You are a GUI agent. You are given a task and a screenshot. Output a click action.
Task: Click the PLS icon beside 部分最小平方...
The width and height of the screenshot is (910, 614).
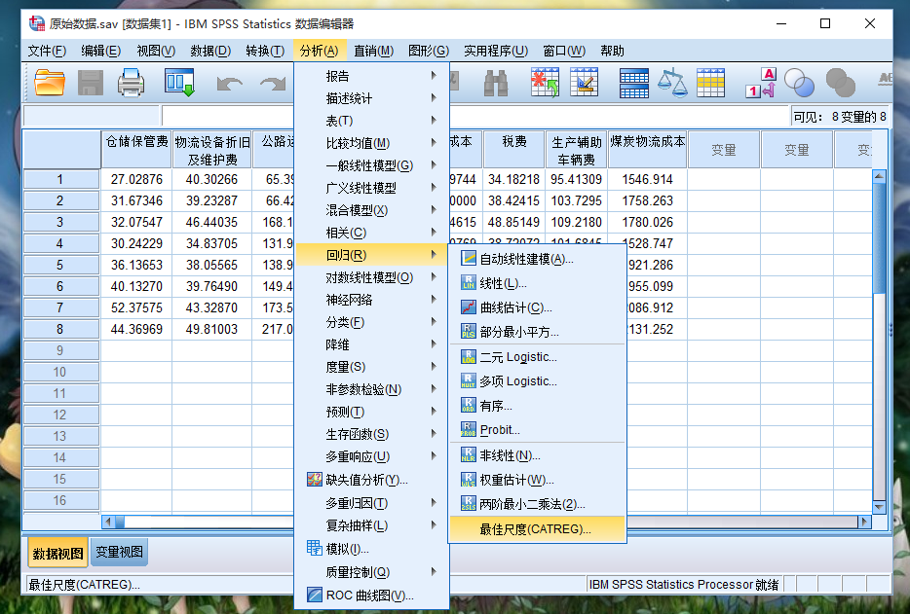pyautogui.click(x=469, y=331)
